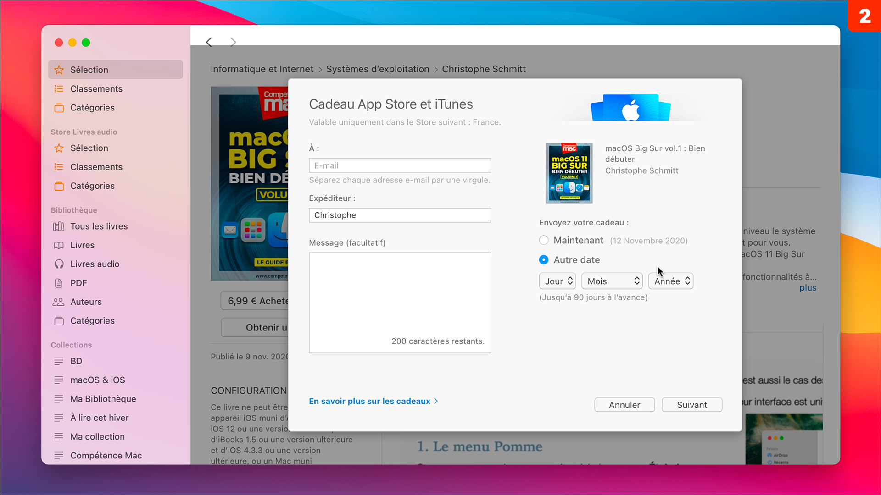Click the BD collection list icon

pyautogui.click(x=59, y=361)
